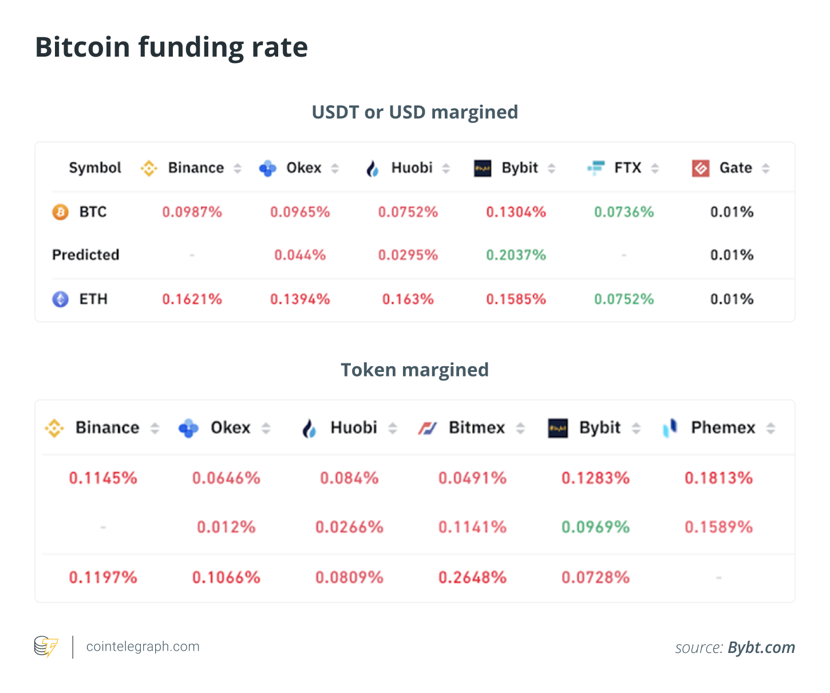Click the Symbol column header
The image size is (830, 693).
[95, 168]
